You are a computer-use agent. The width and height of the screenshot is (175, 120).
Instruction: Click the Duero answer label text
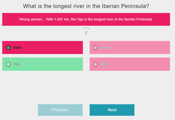106,47
